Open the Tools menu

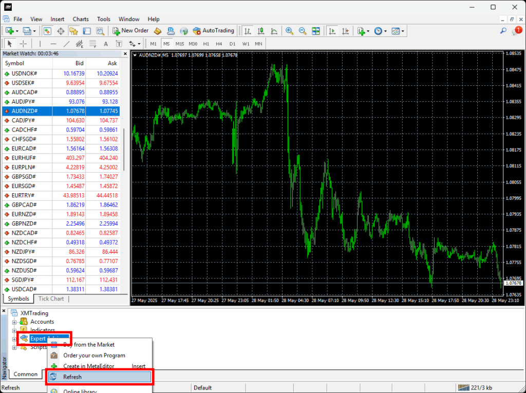pos(104,19)
